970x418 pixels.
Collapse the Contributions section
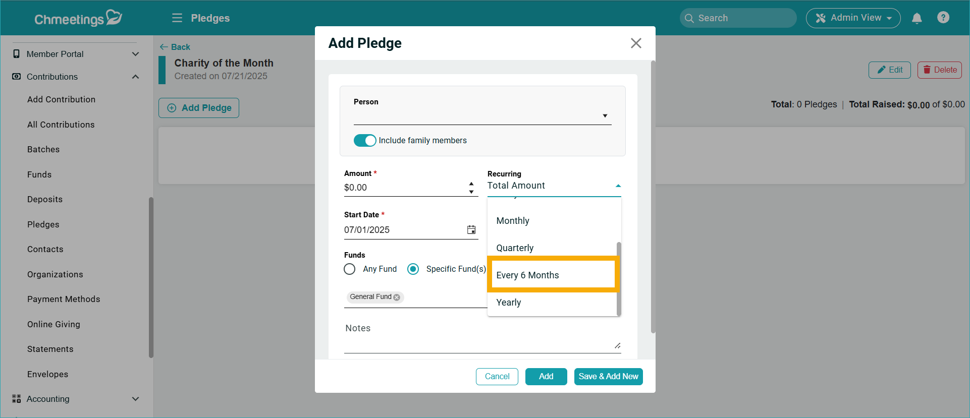tap(135, 77)
